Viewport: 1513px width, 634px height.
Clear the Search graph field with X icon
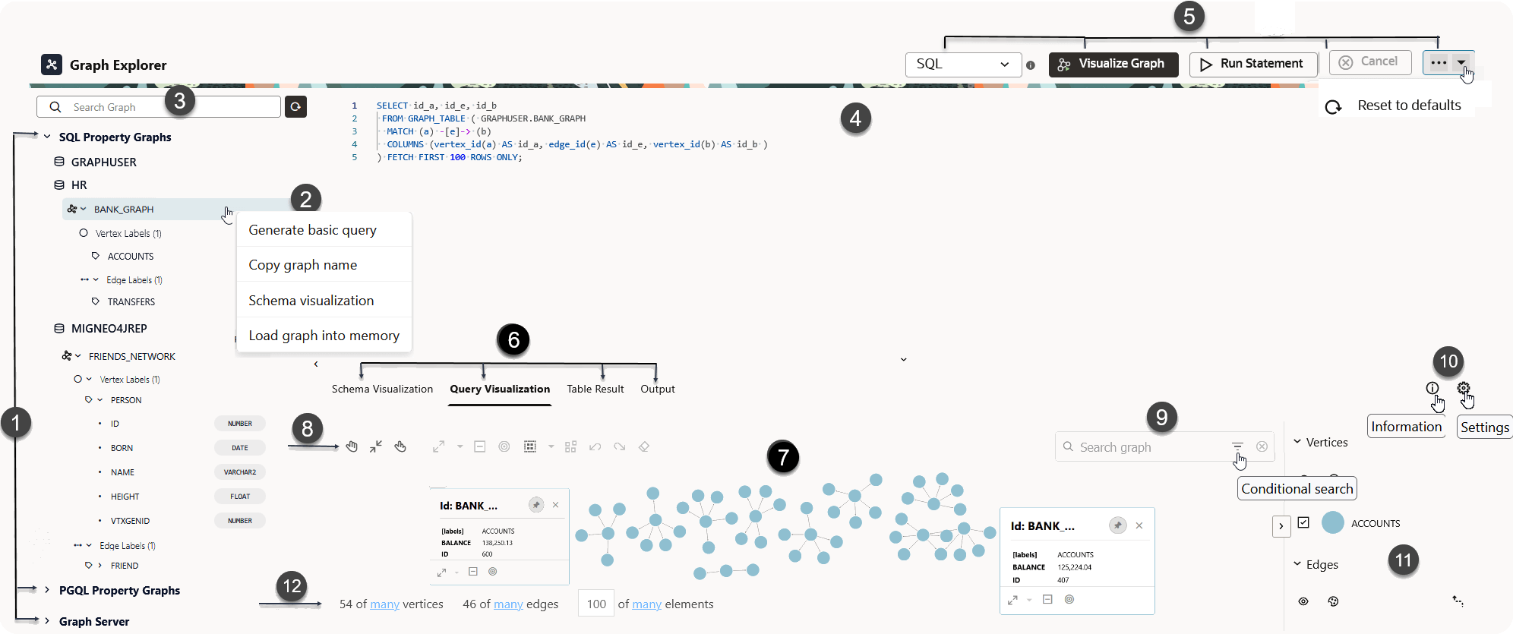[1262, 446]
